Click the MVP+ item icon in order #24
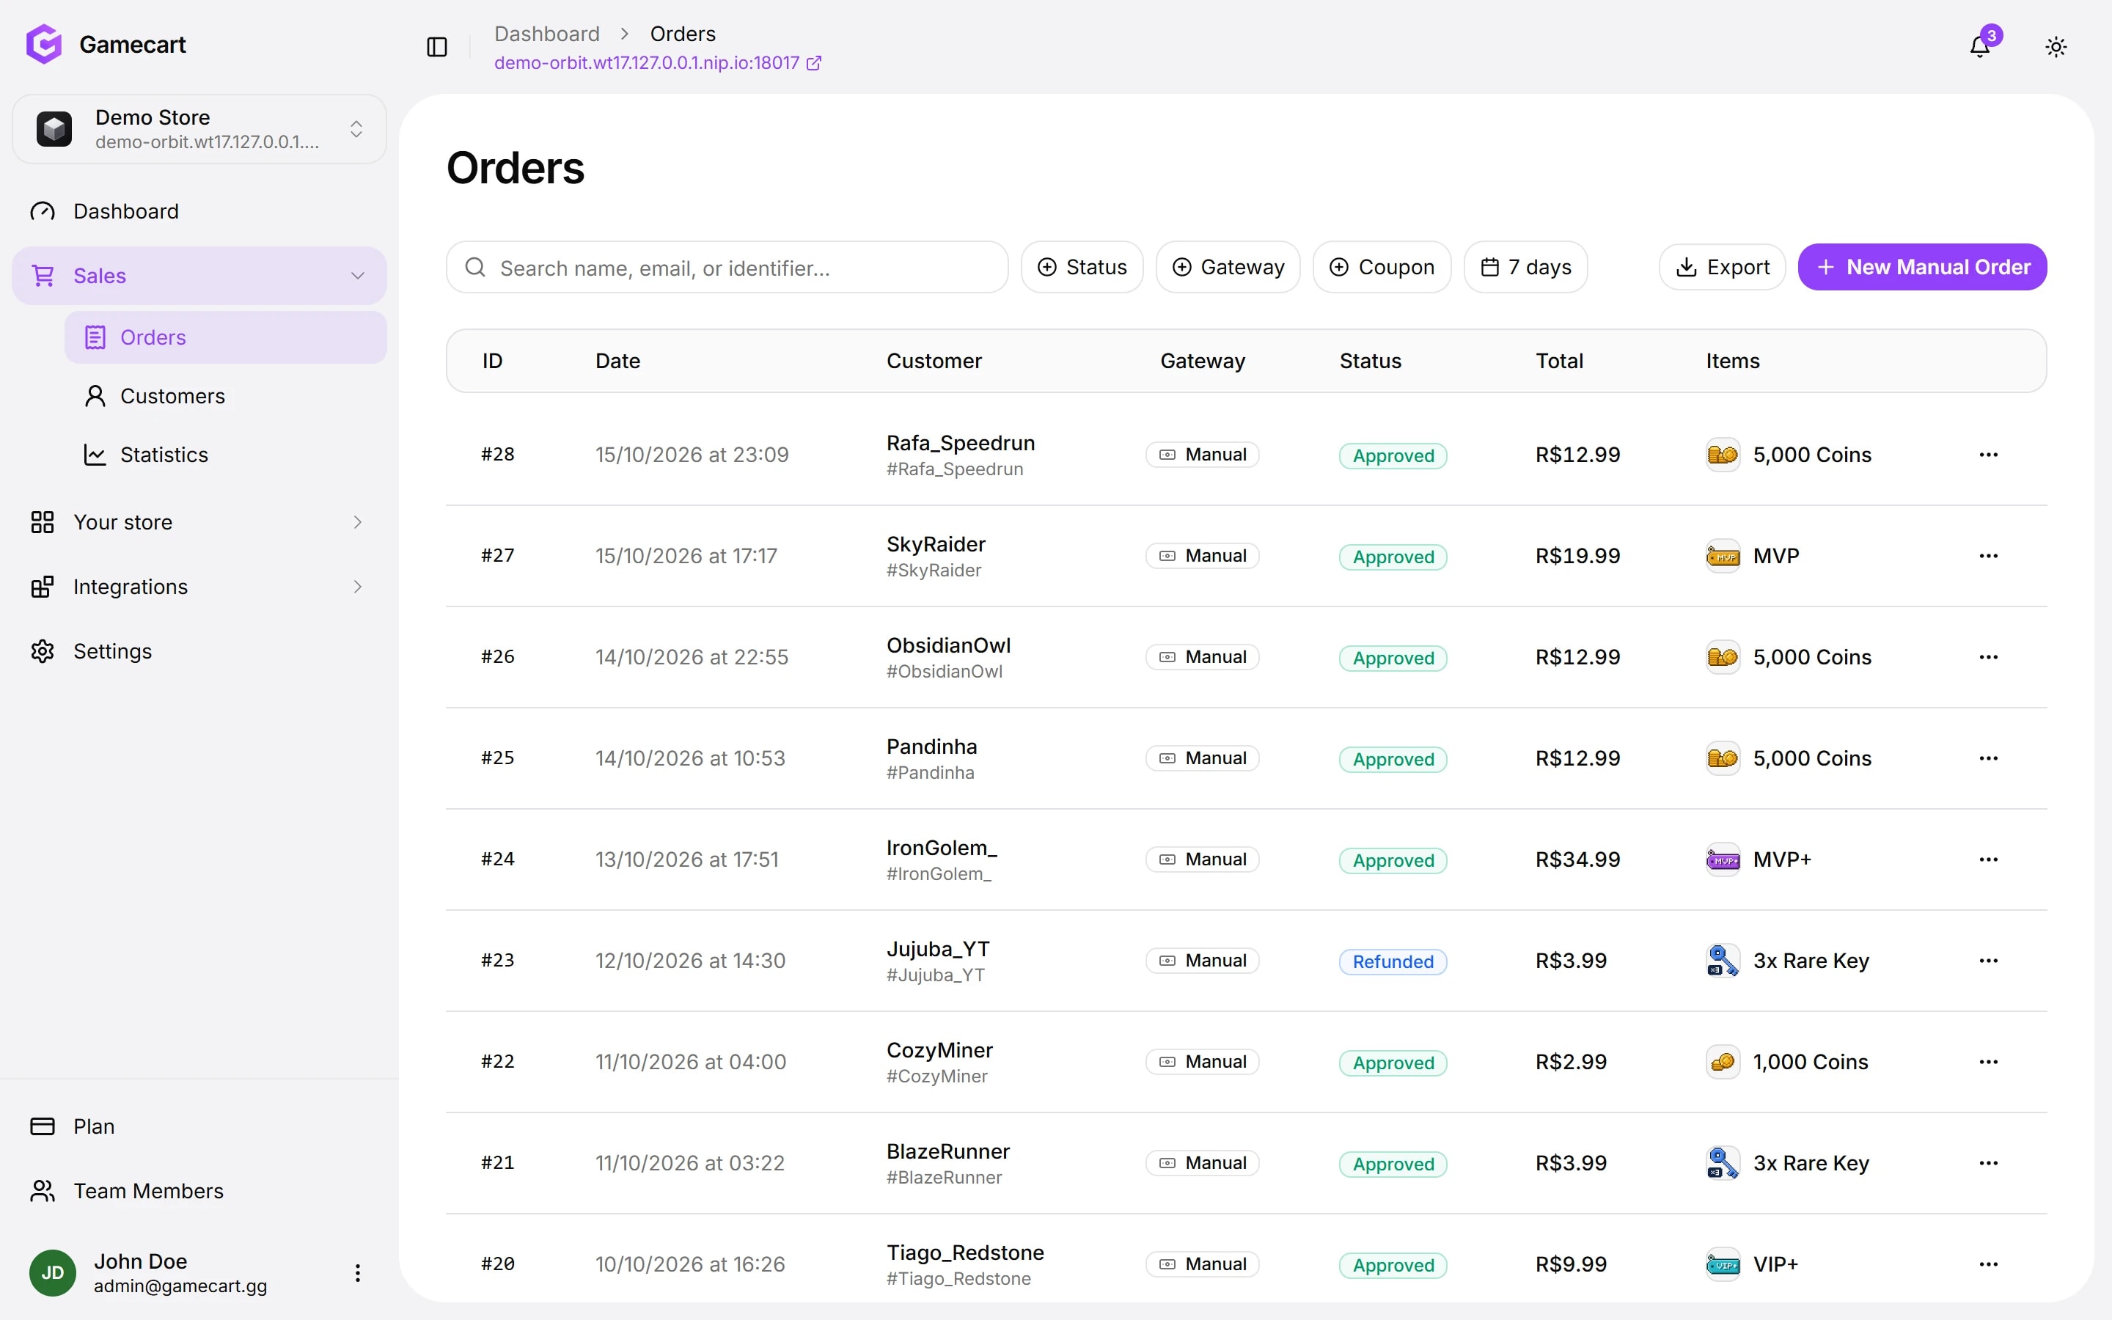This screenshot has width=2112, height=1320. (x=1722, y=860)
